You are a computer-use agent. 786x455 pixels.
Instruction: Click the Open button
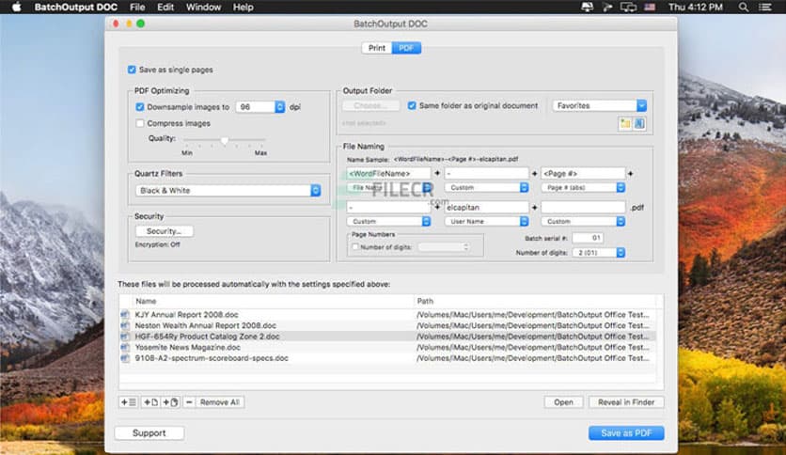coord(563,401)
